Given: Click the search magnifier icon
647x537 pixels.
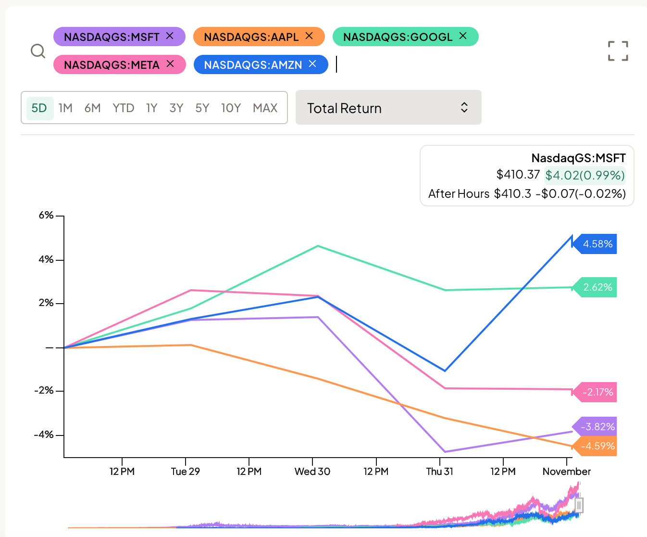Looking at the screenshot, I should pos(38,51).
